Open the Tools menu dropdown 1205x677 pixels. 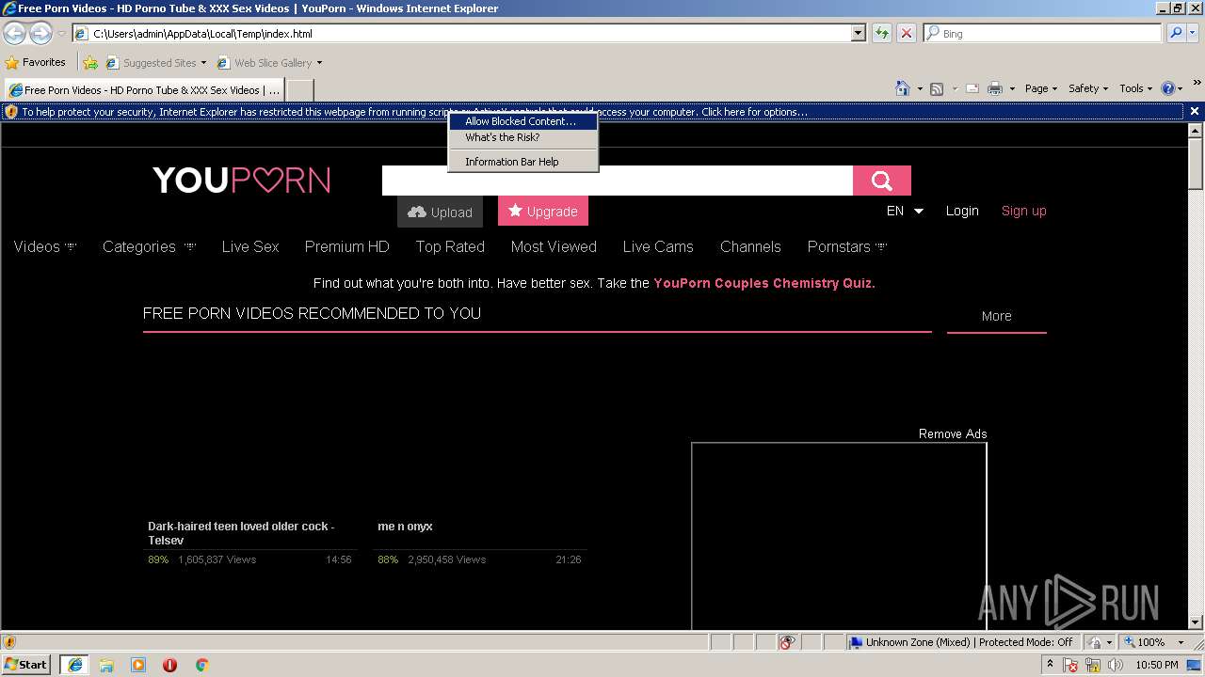coord(1136,88)
